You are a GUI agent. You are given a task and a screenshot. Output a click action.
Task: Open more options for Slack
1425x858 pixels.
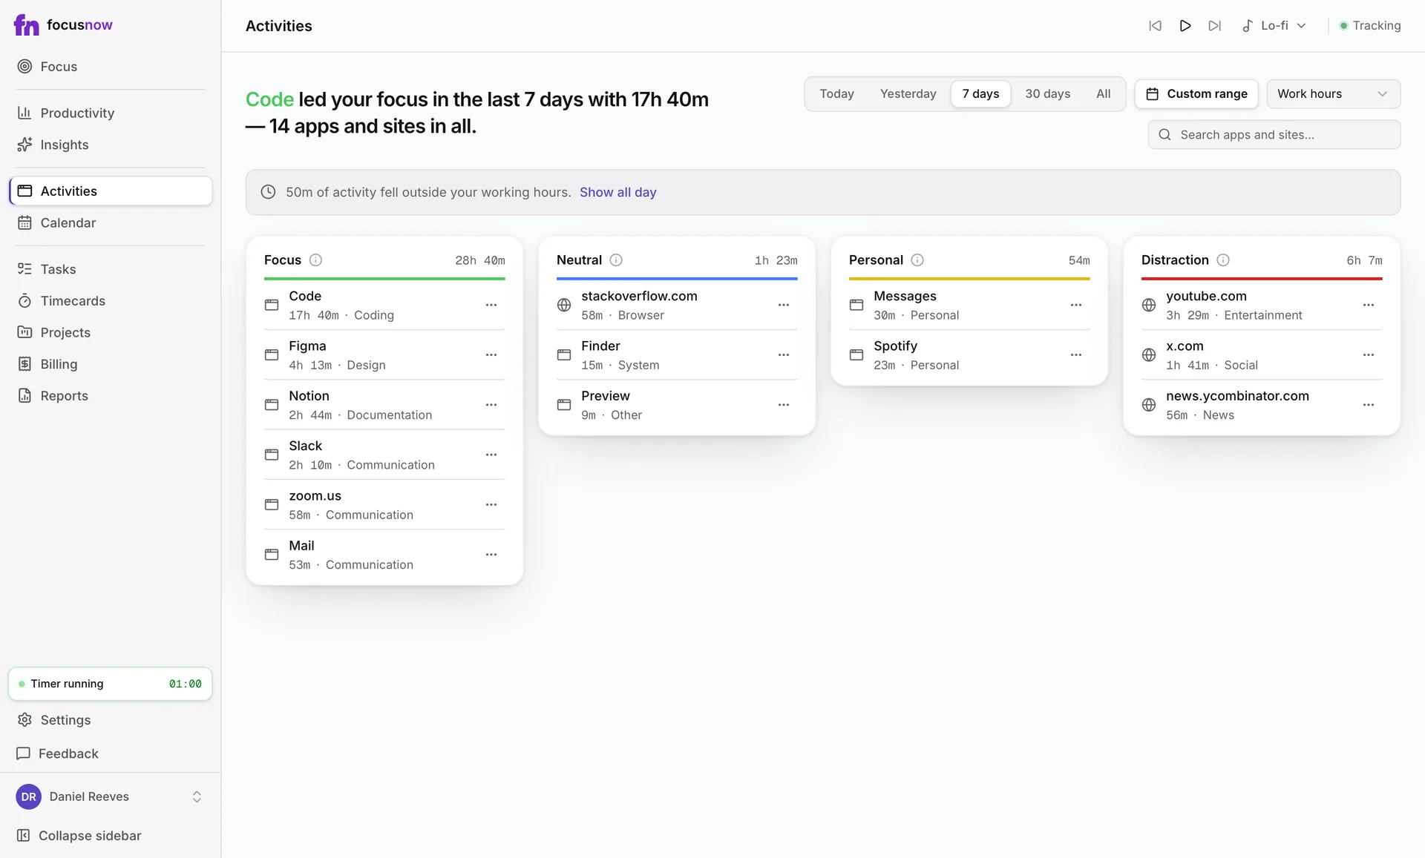[x=491, y=455]
